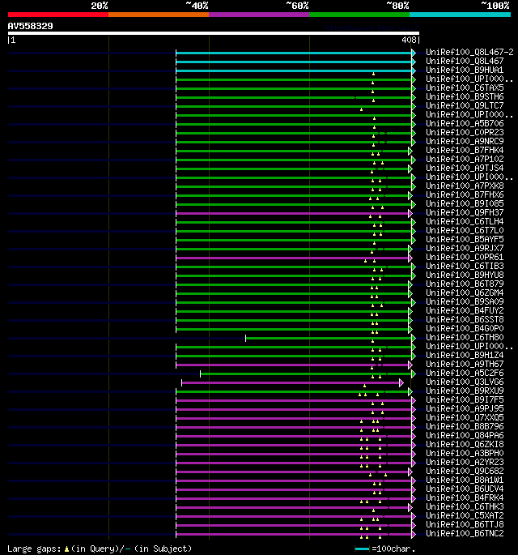Select the UniRef100_A5C2F6 label
This screenshot has width=518, height=555.
point(465,373)
